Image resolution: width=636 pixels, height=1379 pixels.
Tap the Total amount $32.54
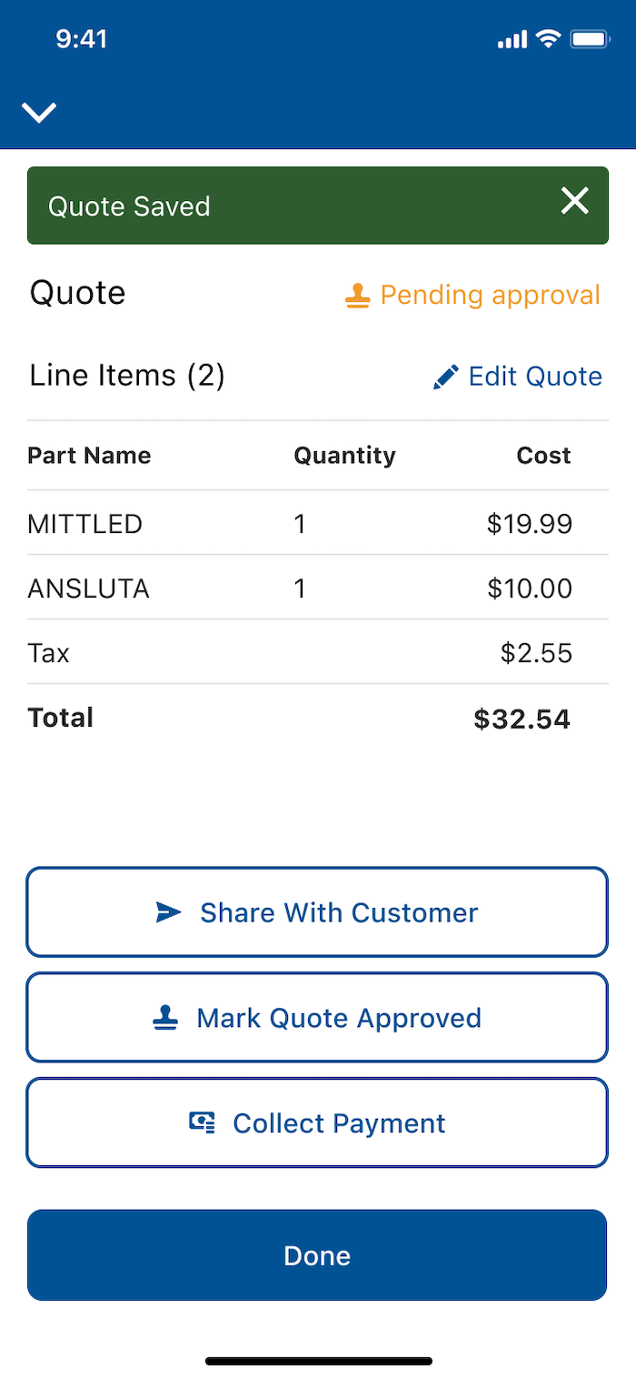522,720
